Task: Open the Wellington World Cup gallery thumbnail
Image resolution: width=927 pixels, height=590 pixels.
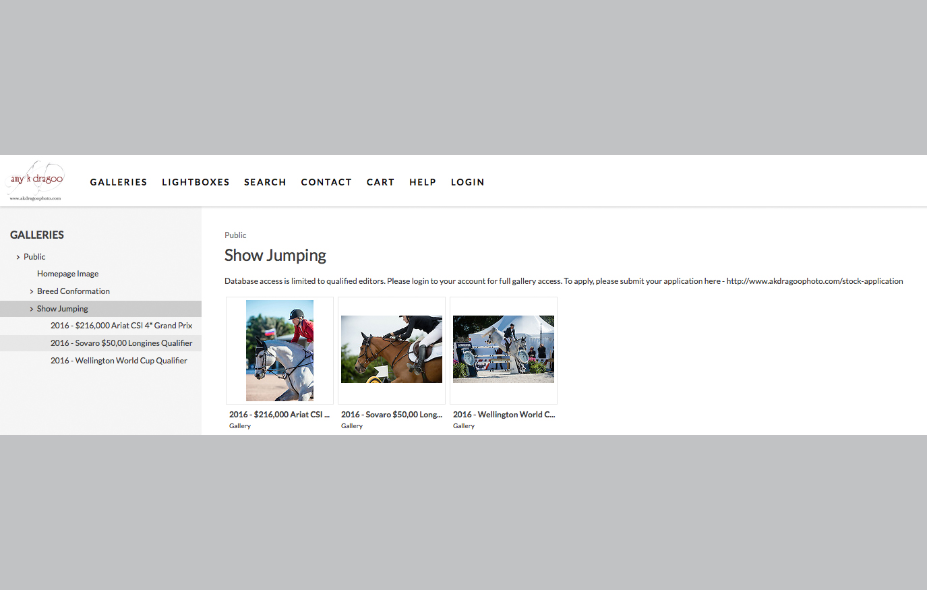Action: [x=504, y=351]
